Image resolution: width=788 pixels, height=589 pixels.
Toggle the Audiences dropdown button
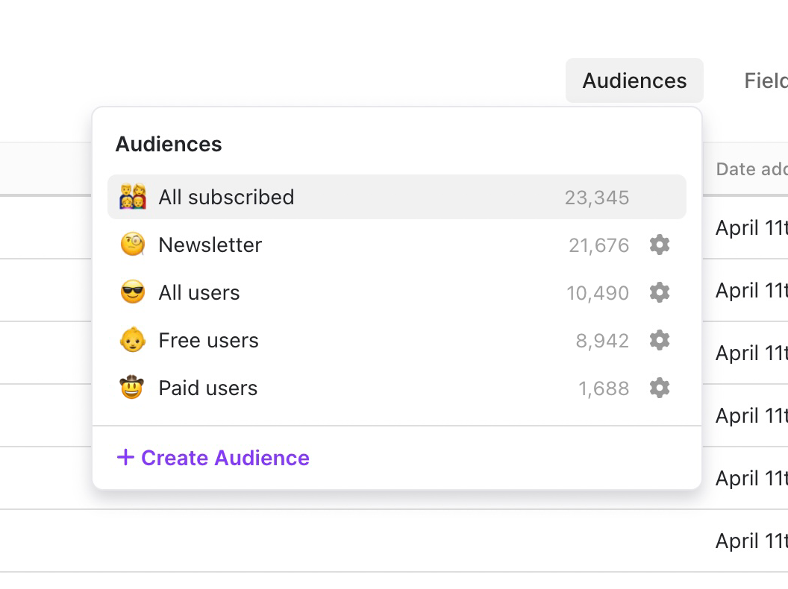coord(634,81)
